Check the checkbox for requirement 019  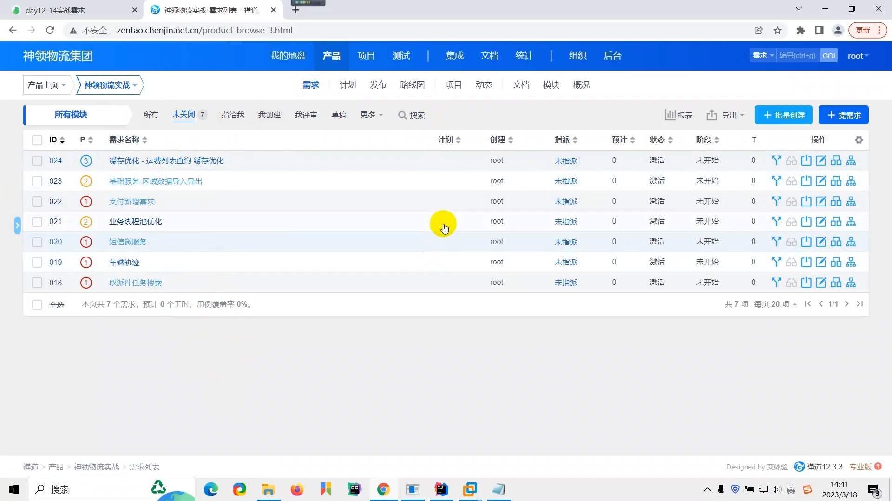(37, 262)
